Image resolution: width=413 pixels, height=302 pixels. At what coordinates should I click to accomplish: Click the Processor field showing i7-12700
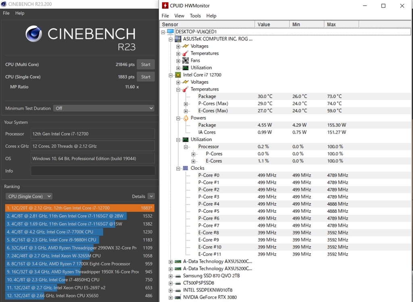pyautogui.click(x=93, y=134)
